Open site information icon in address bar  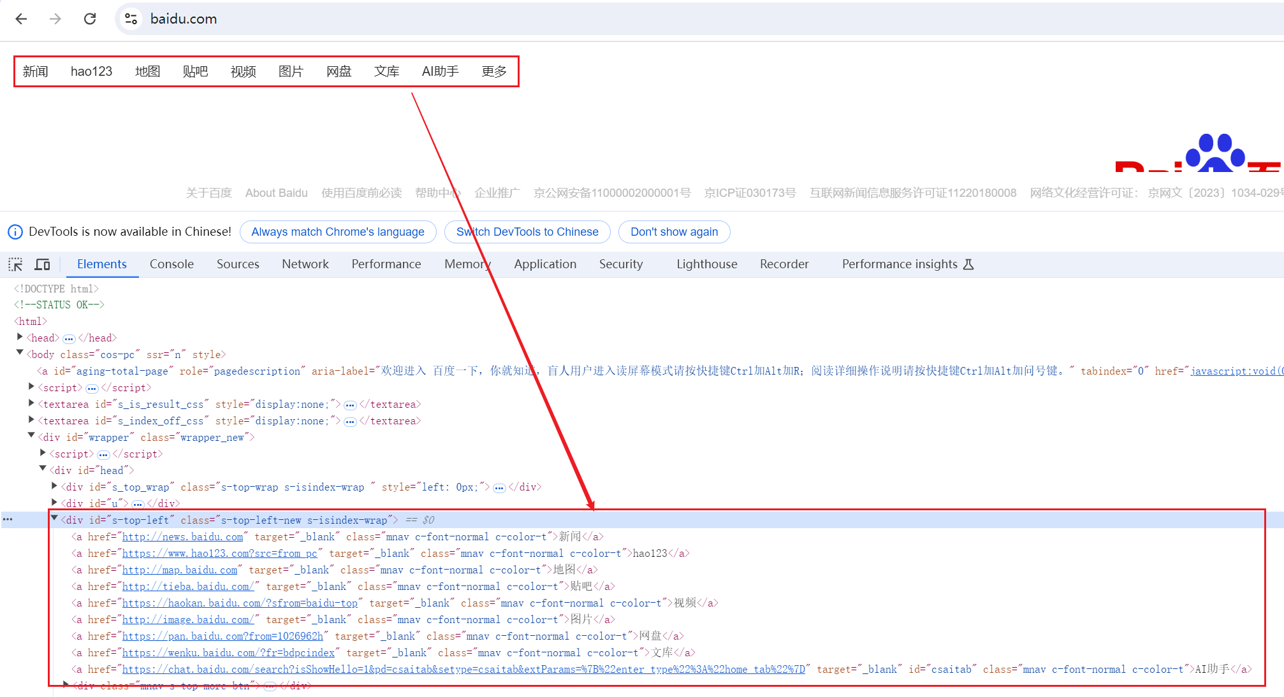[131, 19]
